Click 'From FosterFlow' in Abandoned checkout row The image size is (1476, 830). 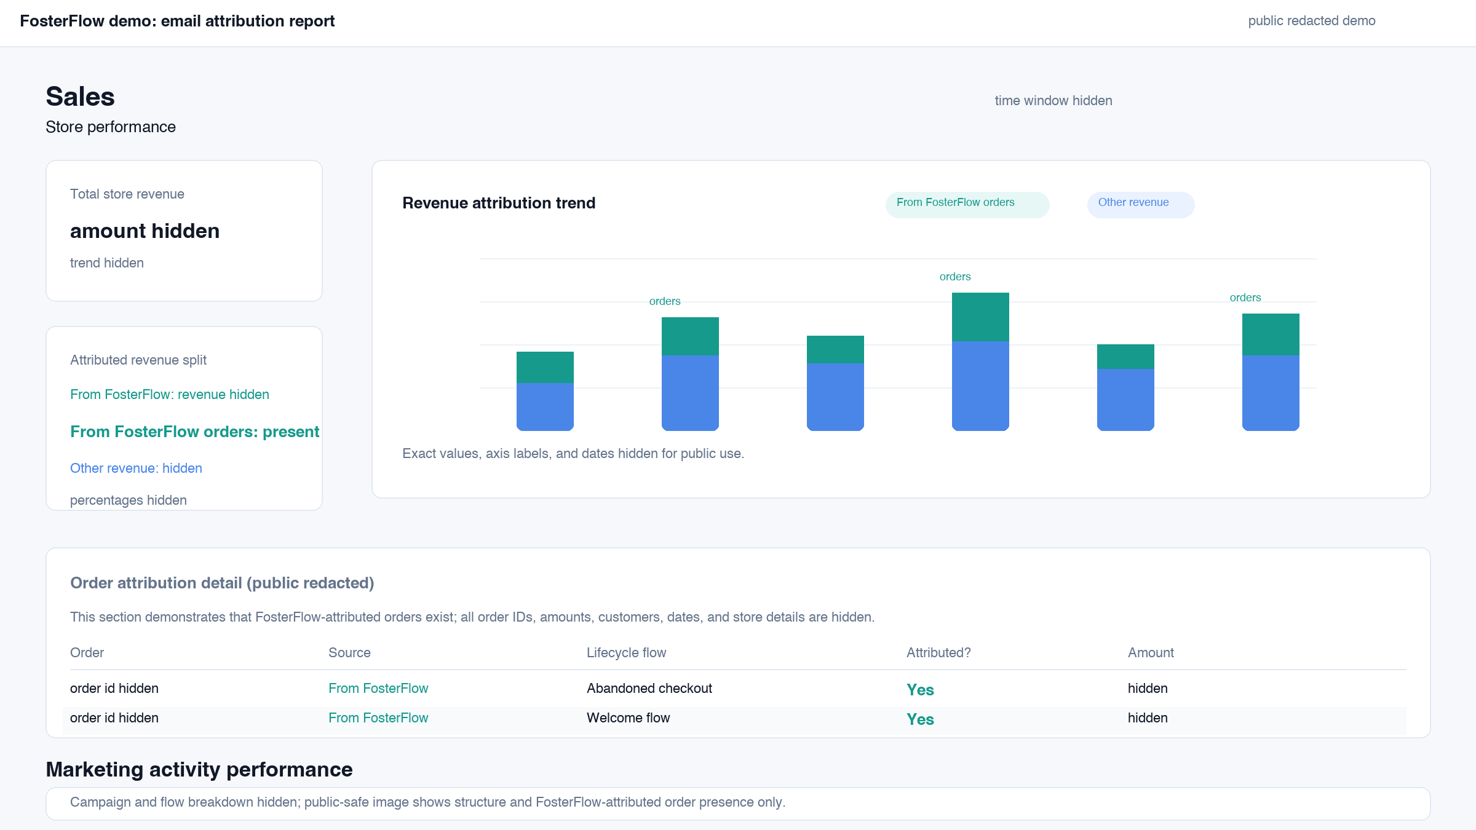(378, 689)
